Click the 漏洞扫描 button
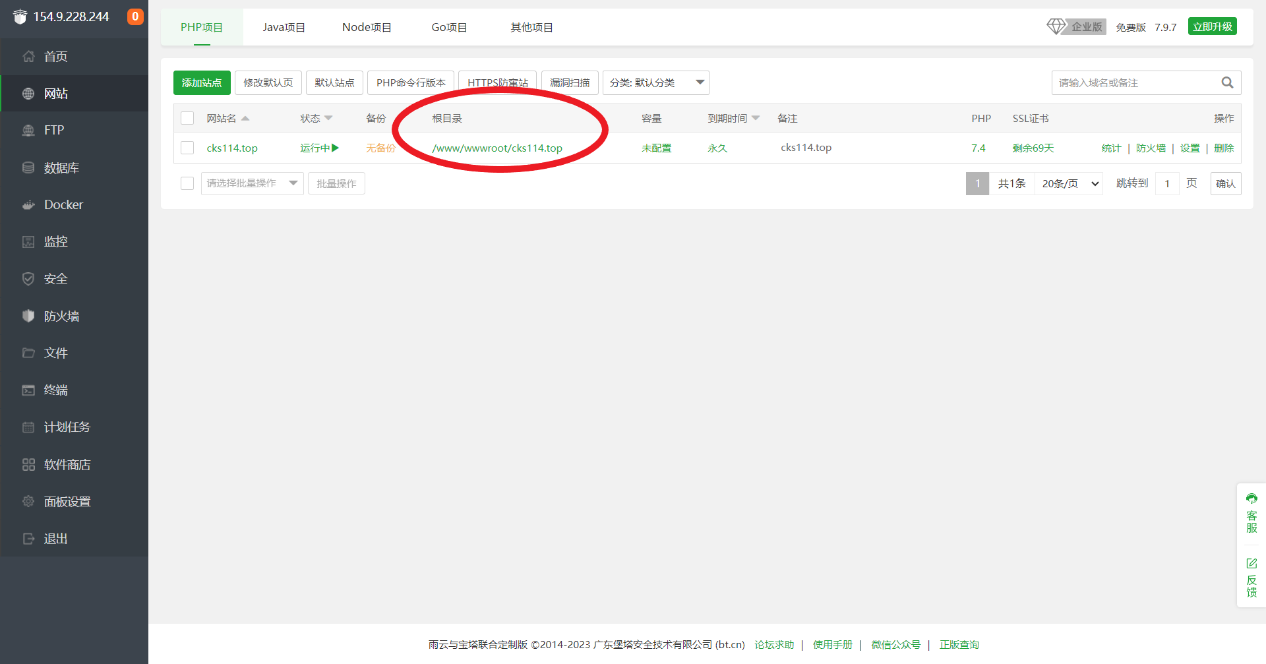This screenshot has width=1266, height=664. [x=570, y=82]
